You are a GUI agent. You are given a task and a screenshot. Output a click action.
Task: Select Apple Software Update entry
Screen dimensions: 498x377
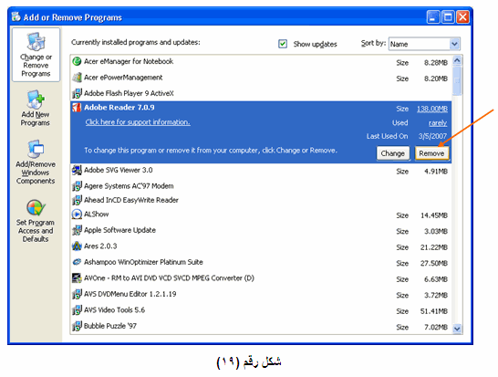[261, 230]
